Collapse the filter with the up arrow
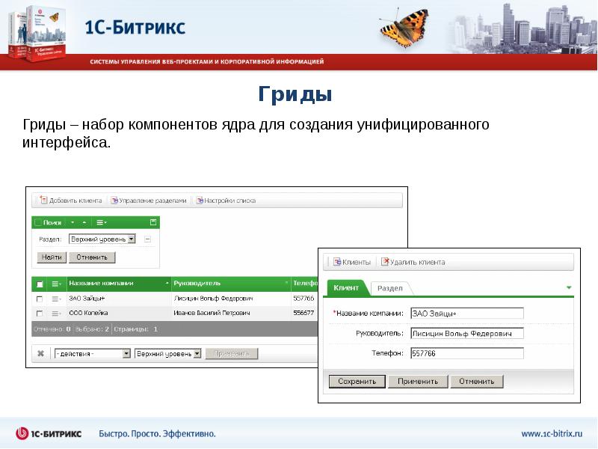This screenshot has height=449, width=598. [x=84, y=222]
